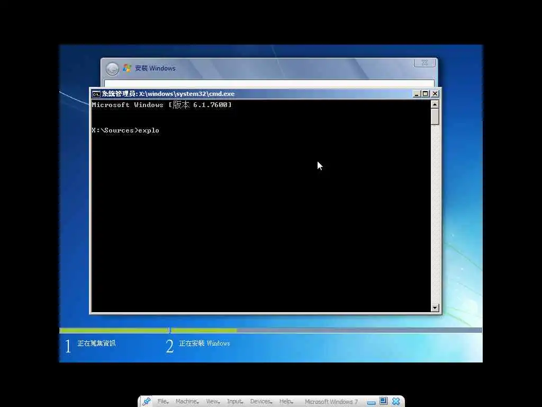The height and width of the screenshot is (407, 542).
Task: Minimize the VM via the mini toolbar icon
Action: (371, 403)
